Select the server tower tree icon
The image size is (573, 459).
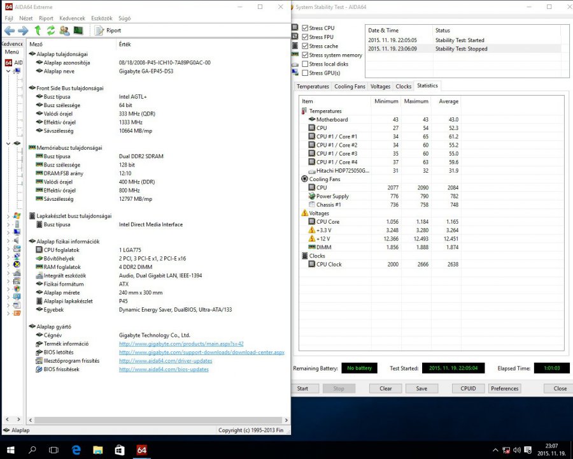(17, 224)
